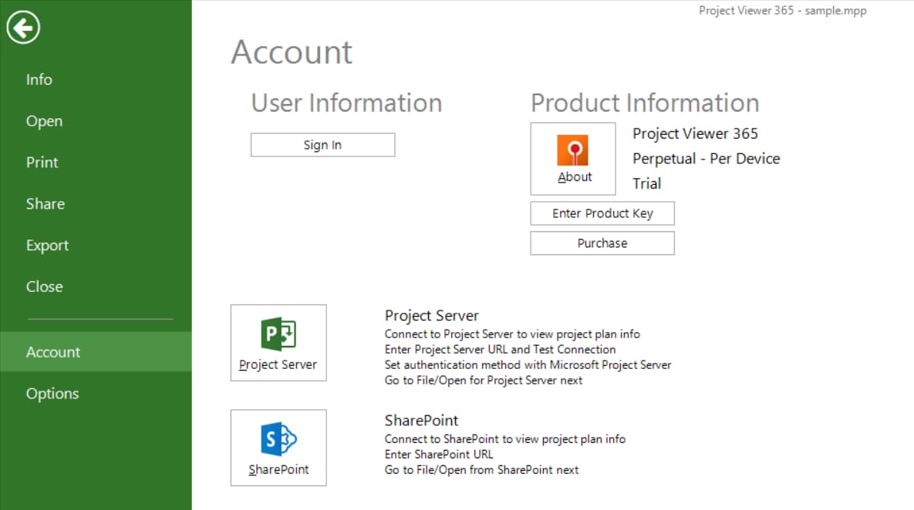The image size is (914, 510).
Task: Open the Info page
Action: click(39, 79)
